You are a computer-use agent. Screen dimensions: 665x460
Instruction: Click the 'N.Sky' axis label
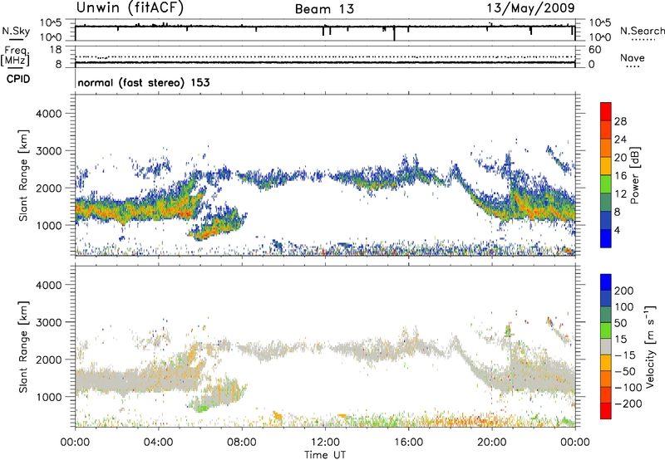pyautogui.click(x=16, y=31)
